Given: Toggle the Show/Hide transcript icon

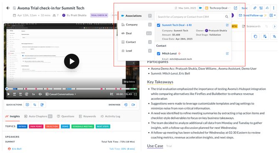Looking at the screenshot, I should click(126, 105).
